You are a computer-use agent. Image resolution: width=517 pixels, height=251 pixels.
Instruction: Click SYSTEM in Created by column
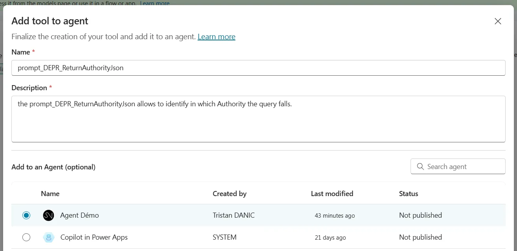coord(225,237)
